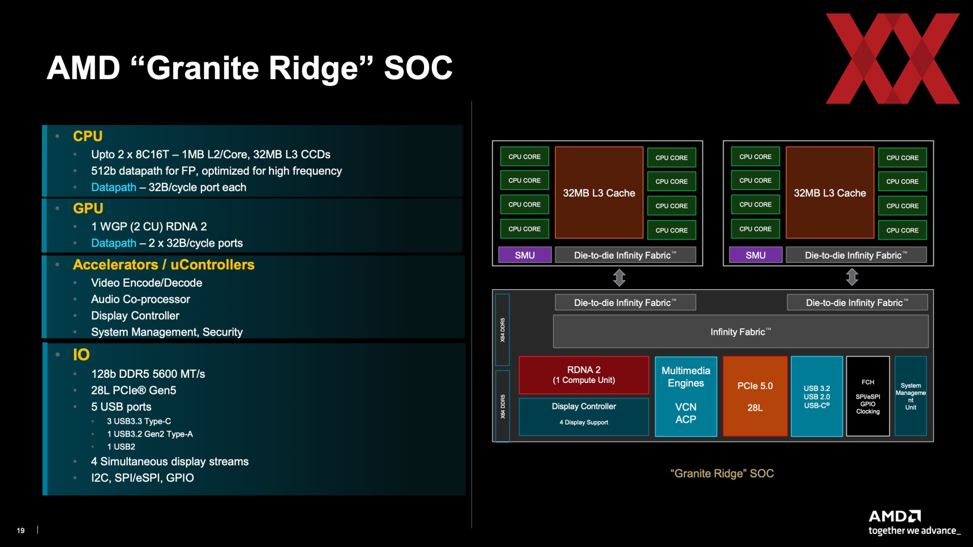
Task: Click the left CCD 32MB L3 Cache block
Action: [599, 193]
